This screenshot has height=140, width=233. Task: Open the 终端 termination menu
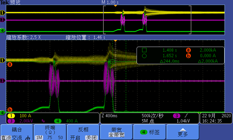[x=50, y=132]
